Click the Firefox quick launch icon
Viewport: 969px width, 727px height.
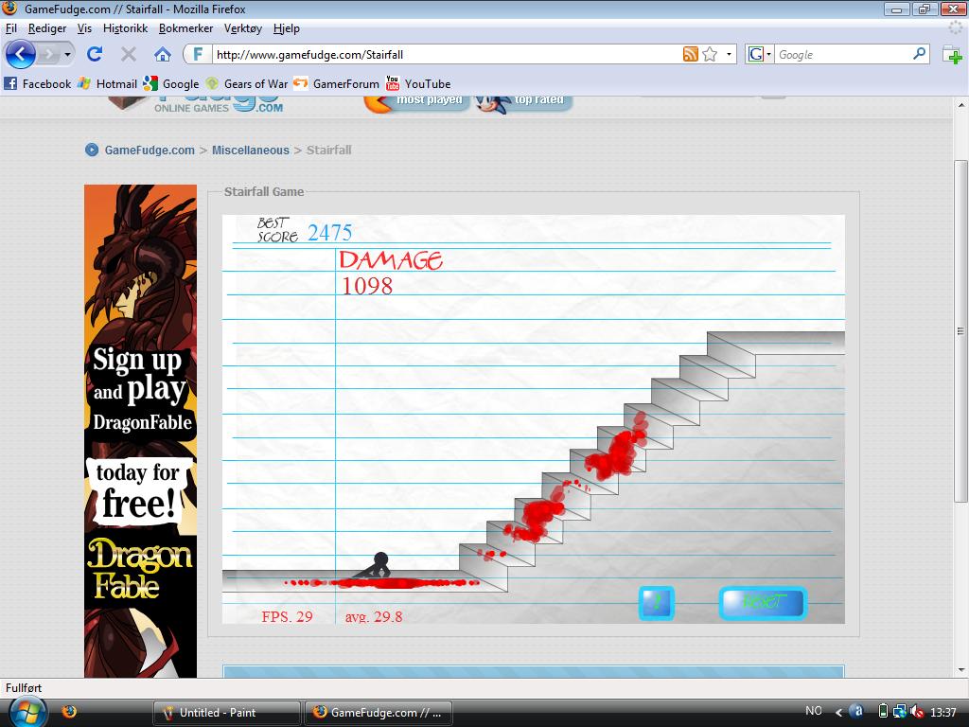(x=69, y=712)
